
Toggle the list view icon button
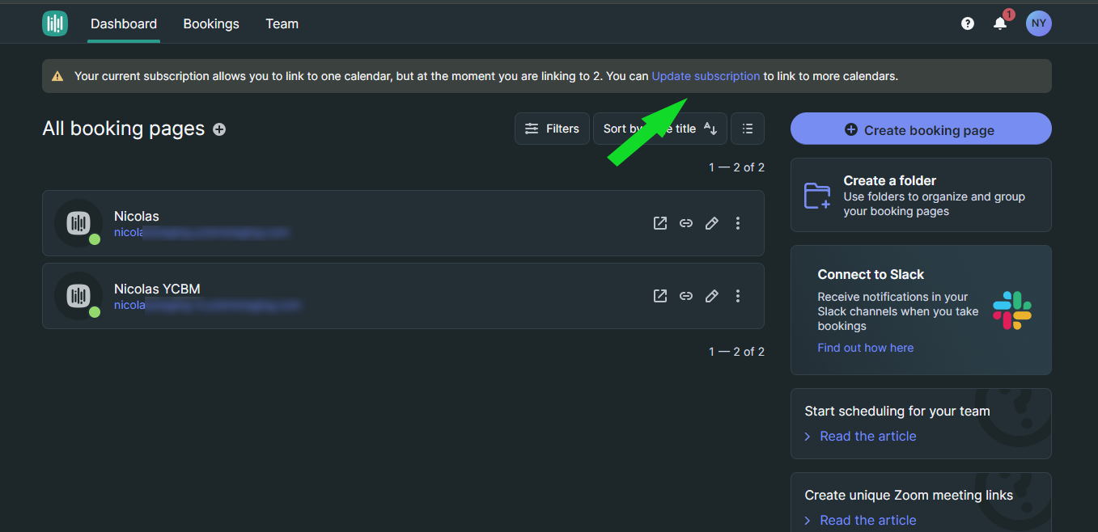(748, 129)
